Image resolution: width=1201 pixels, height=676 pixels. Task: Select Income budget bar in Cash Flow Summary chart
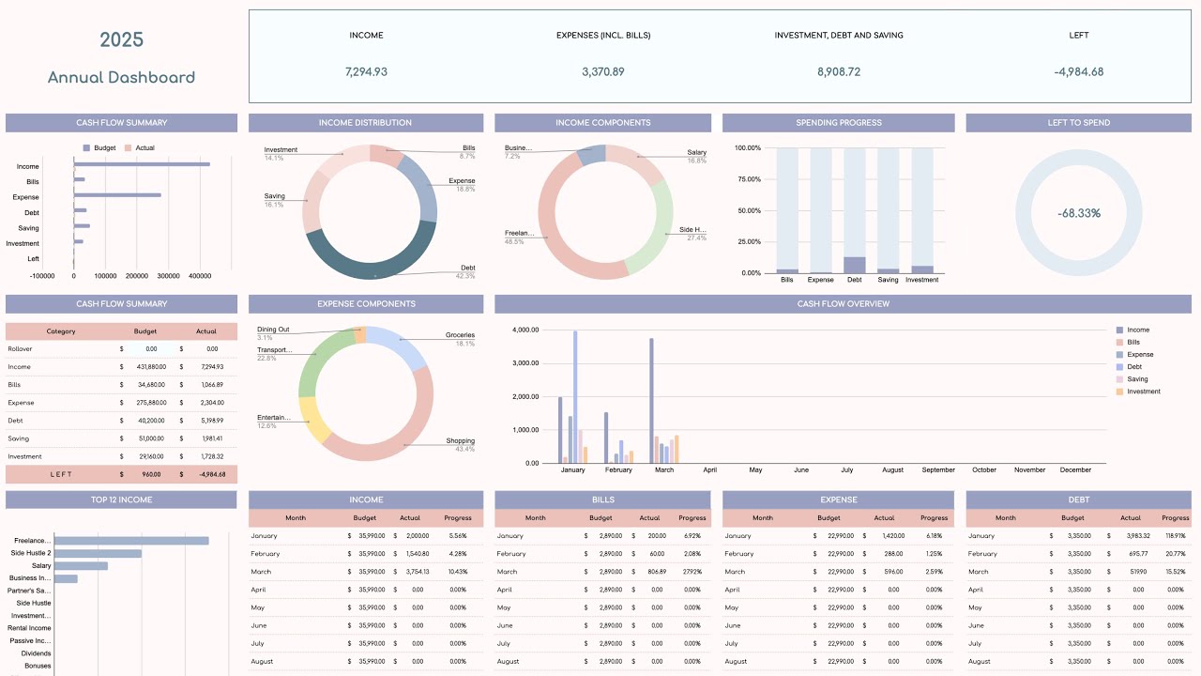pos(142,164)
